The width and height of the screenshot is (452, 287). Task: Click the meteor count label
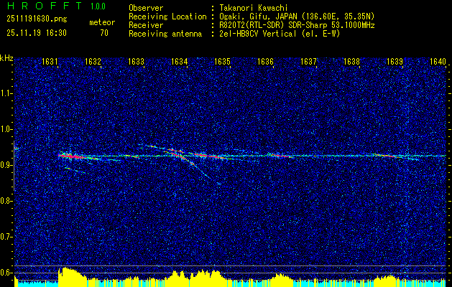point(102,22)
